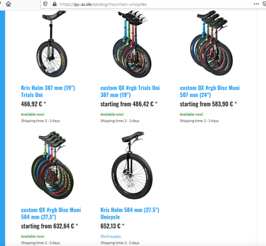This screenshot has width=266, height=246.
Task: Follow the custom QX #rgb Trials Uni 387 mm link
Action: coord(130,92)
